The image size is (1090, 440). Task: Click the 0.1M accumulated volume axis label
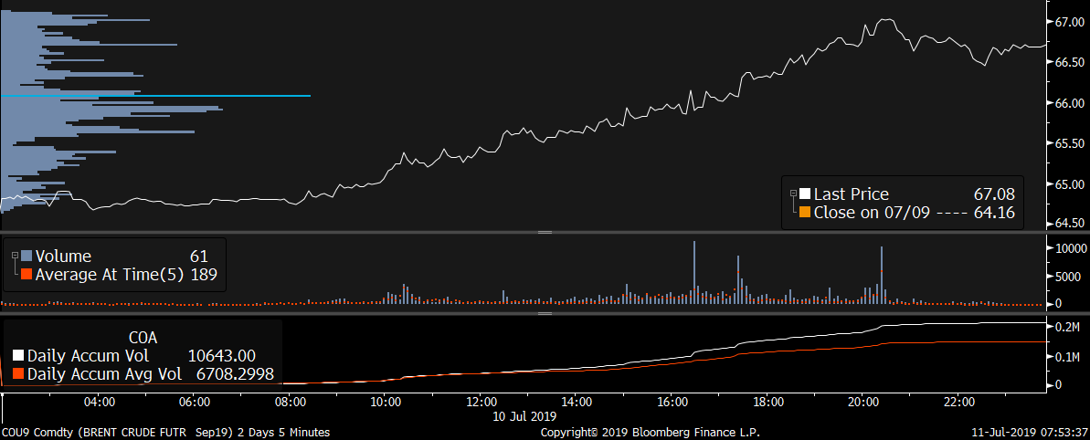(x=1067, y=357)
